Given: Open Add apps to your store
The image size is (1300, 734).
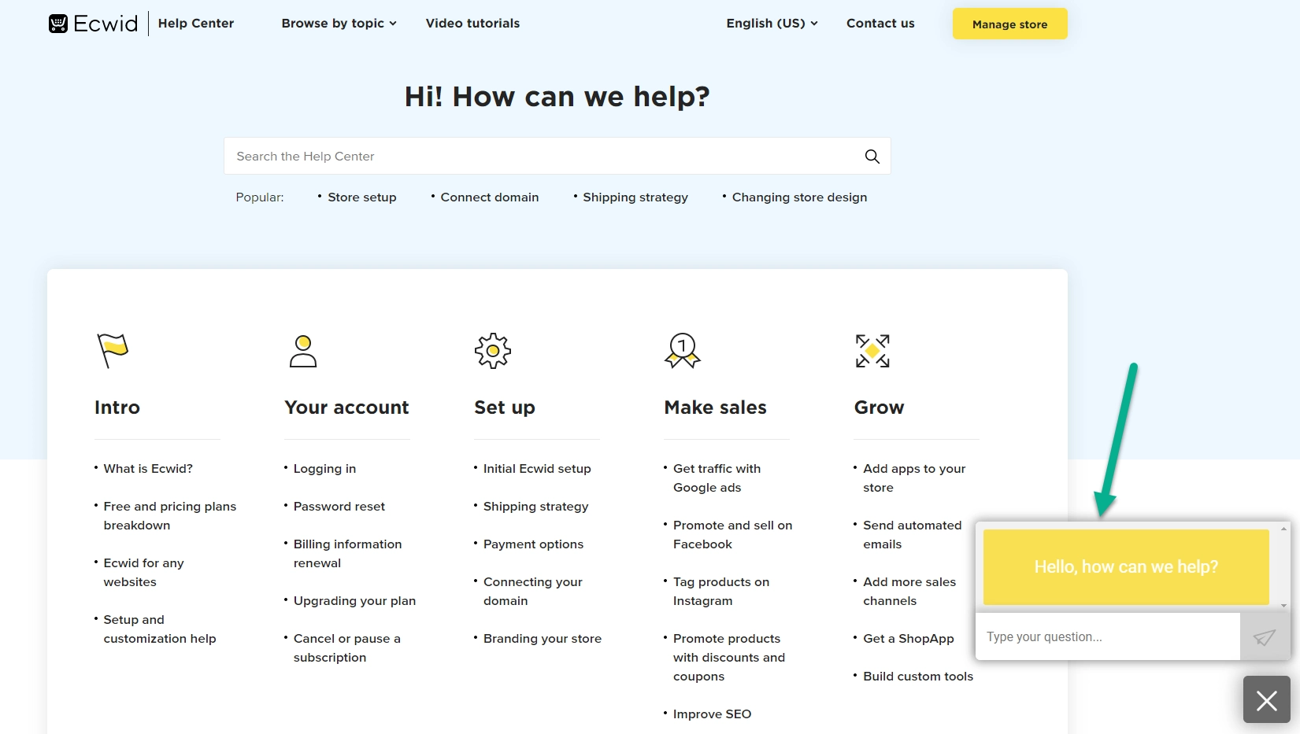Looking at the screenshot, I should [914, 478].
